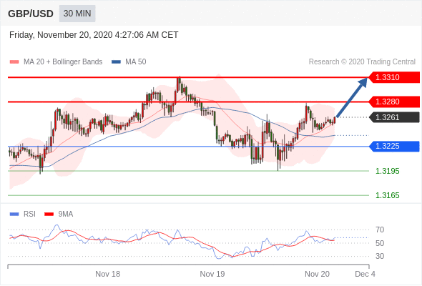Click the RSI 70 level label
Screen dimensions: 422x286
click(x=380, y=230)
